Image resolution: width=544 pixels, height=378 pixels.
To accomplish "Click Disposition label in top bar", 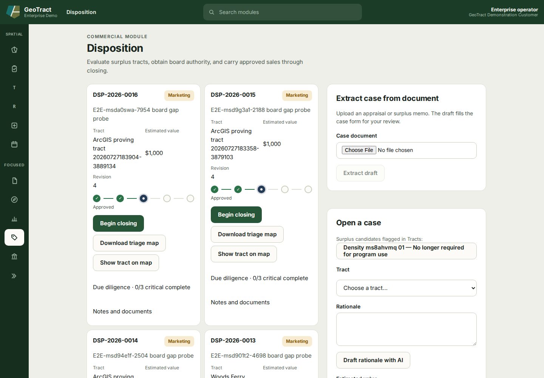I will click(81, 12).
